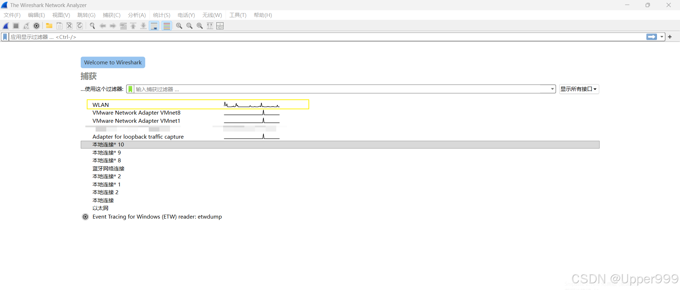The image size is (680, 290).
Task: Go forward to the next packet
Action: tap(113, 26)
